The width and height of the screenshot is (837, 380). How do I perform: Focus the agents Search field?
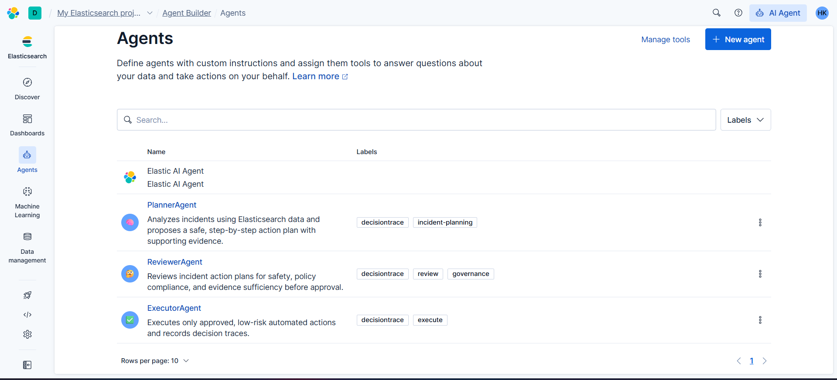[417, 120]
